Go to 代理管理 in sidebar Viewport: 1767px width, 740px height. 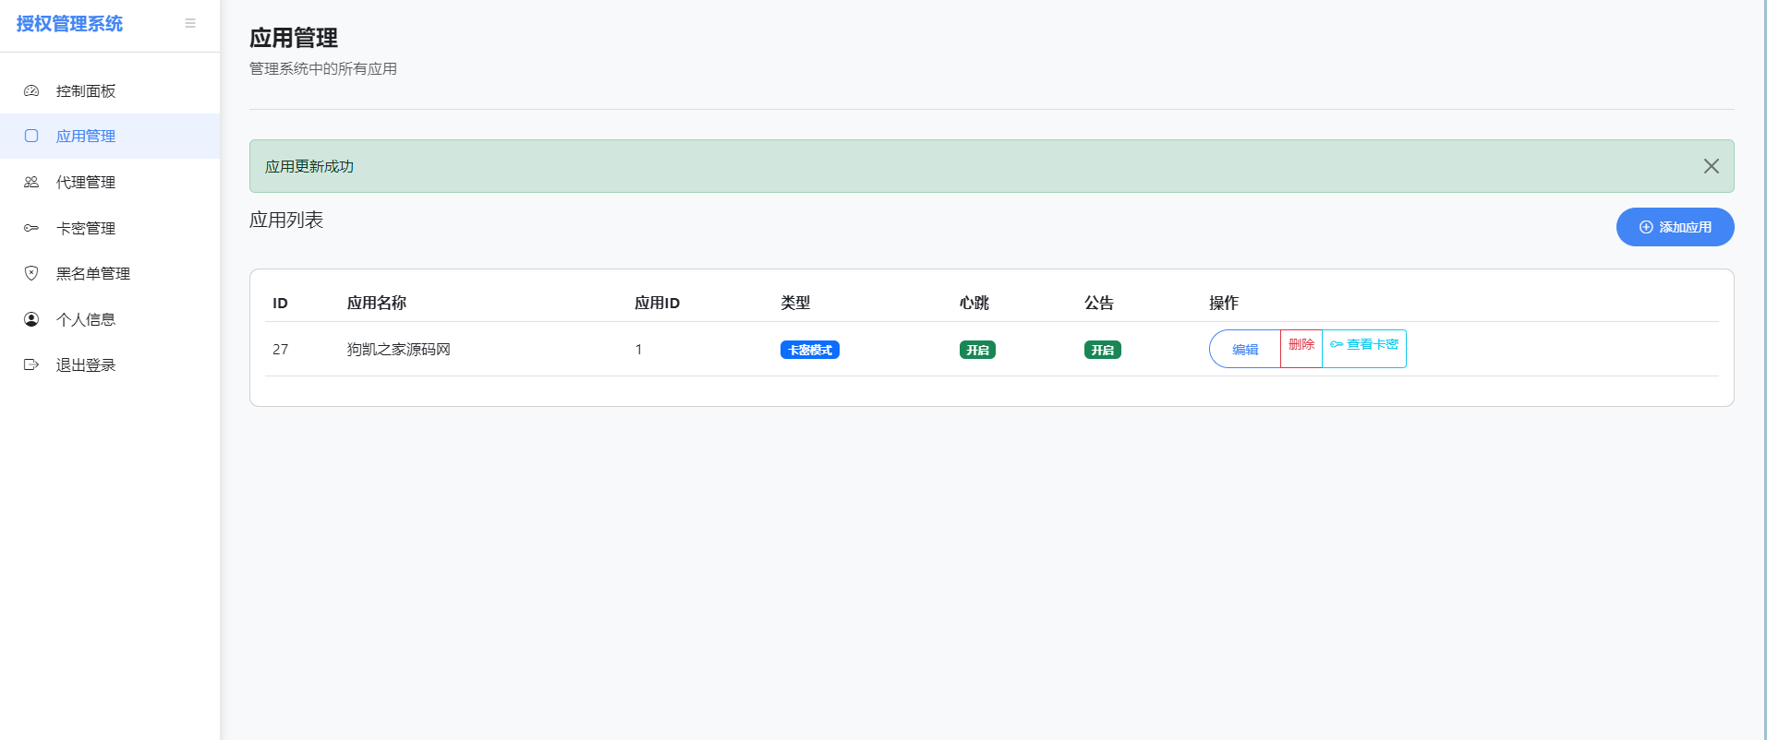point(86,182)
